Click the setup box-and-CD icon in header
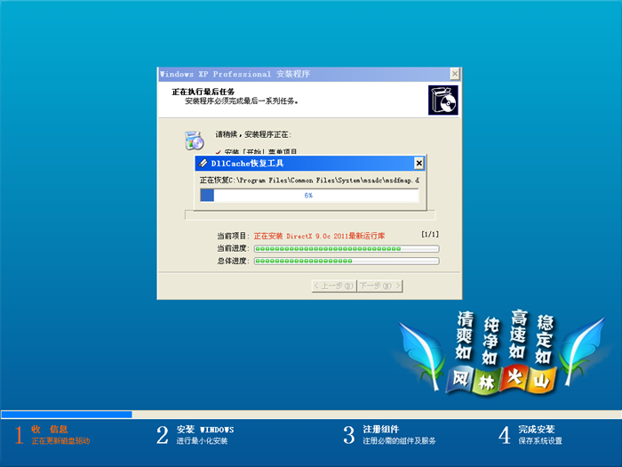The image size is (622, 467). coord(441,99)
